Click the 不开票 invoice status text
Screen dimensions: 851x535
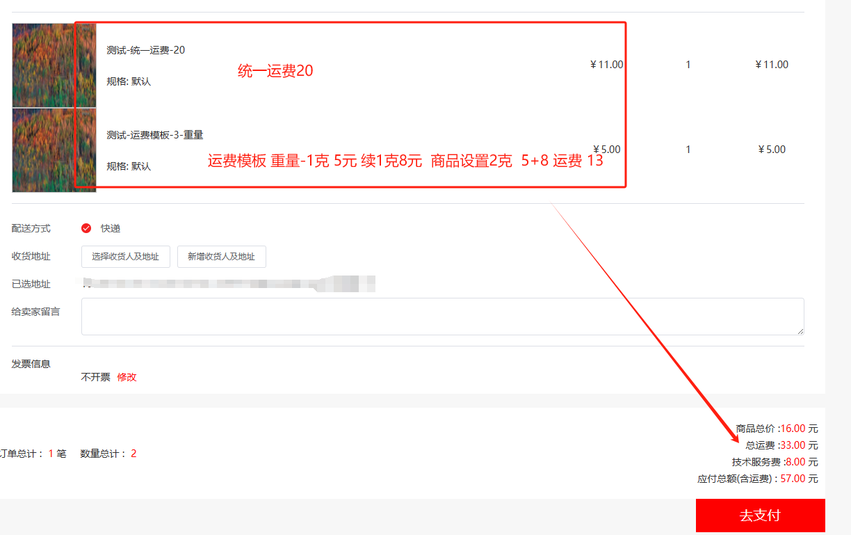[x=96, y=377]
